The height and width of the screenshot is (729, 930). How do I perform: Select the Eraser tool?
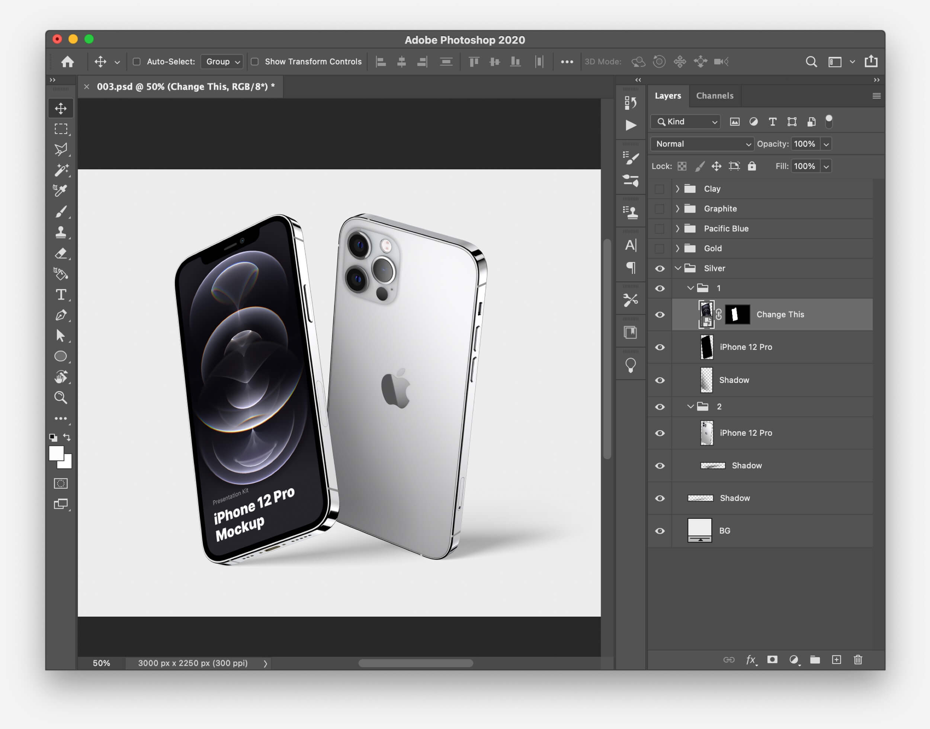pyautogui.click(x=61, y=253)
